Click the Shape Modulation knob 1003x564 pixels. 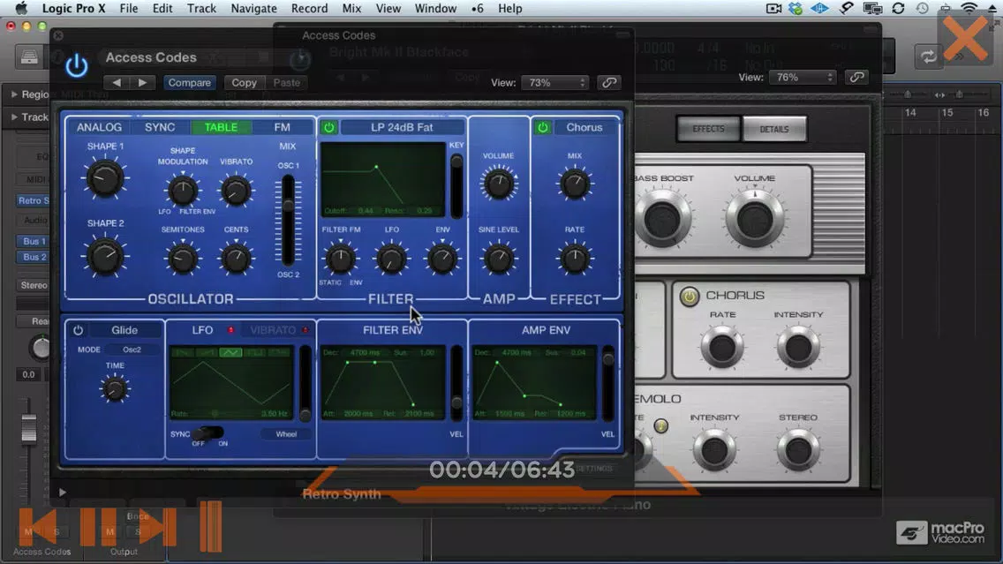coord(182,190)
